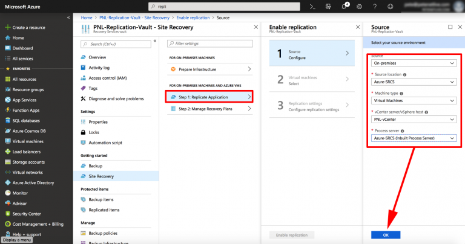Open Locks under Settings

click(94, 132)
